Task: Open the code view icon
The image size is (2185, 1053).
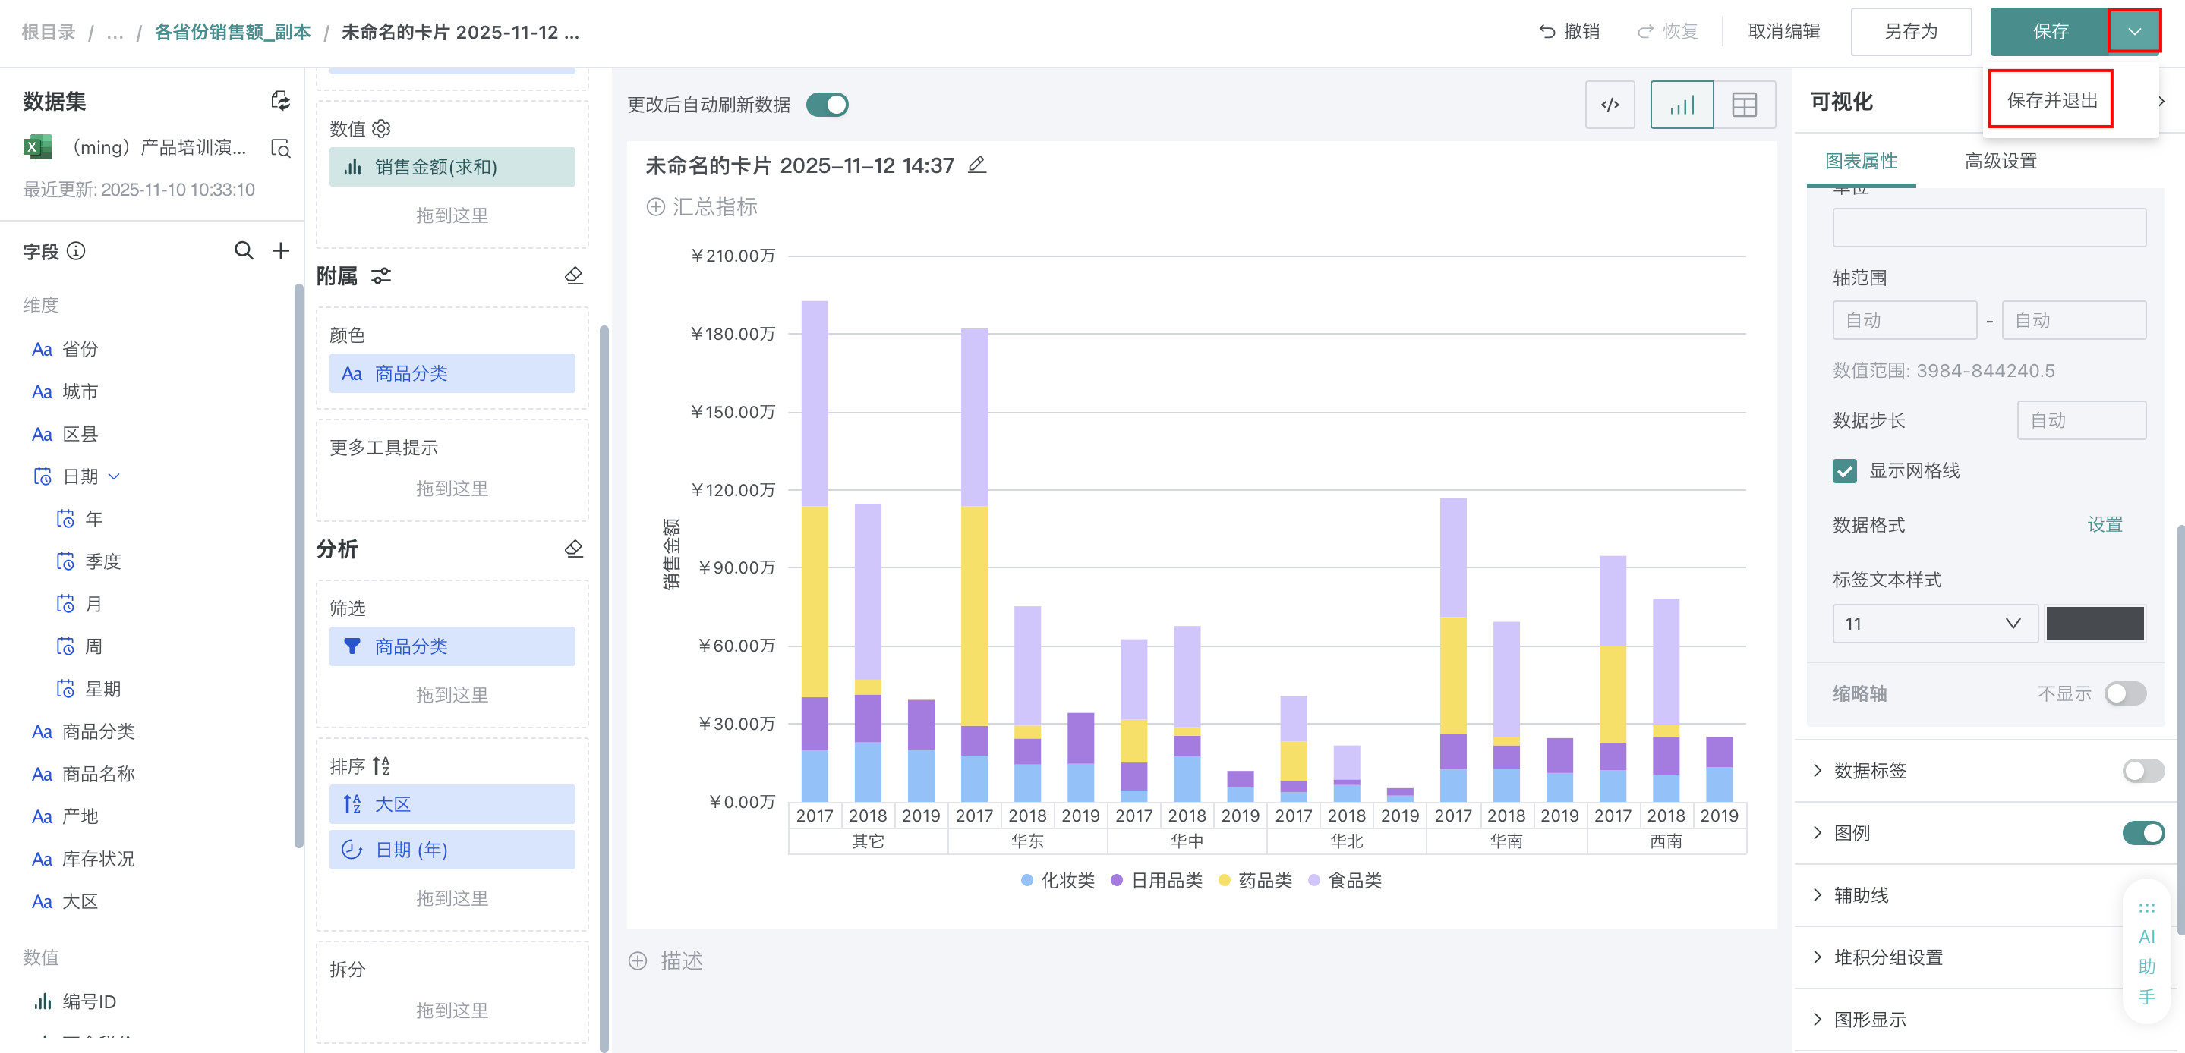Action: tap(1609, 105)
